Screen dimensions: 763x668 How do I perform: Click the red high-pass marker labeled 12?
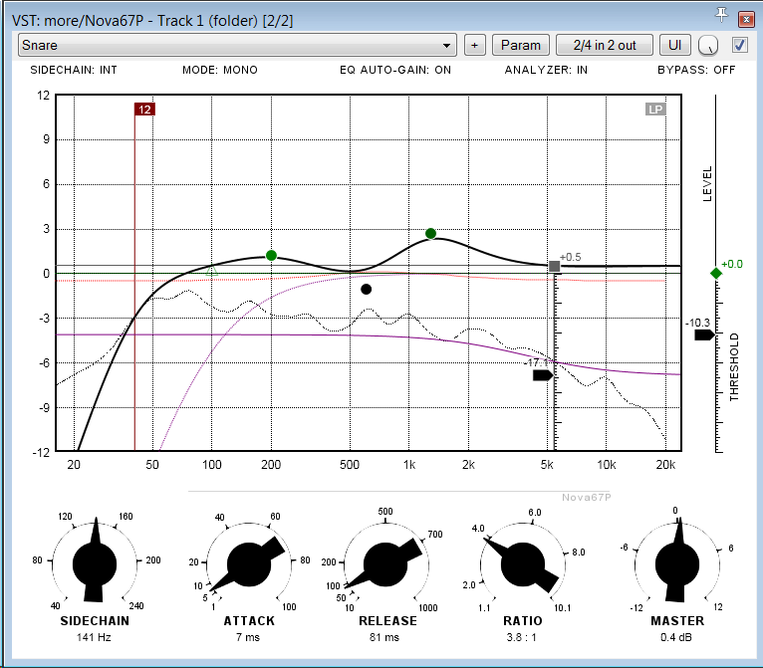coord(144,110)
